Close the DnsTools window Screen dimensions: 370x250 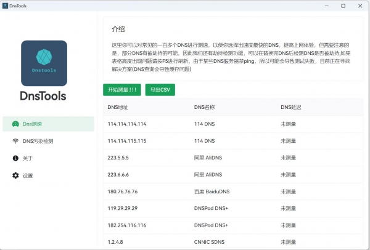(360, 6)
